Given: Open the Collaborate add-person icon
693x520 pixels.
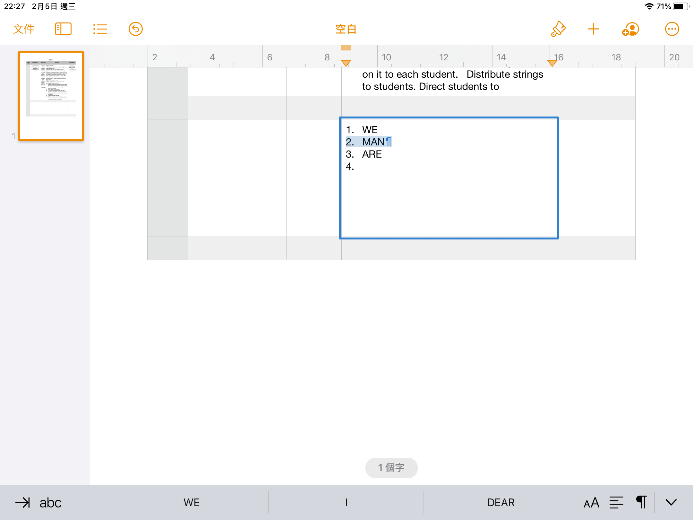Looking at the screenshot, I should (630, 29).
